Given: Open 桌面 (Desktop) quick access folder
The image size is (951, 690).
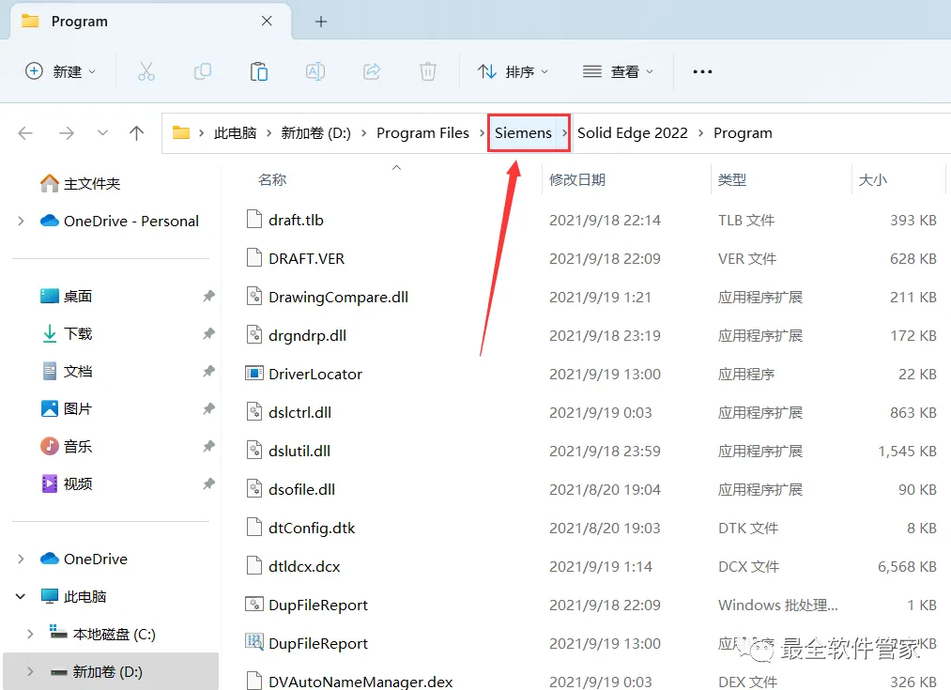Looking at the screenshot, I should (x=67, y=296).
